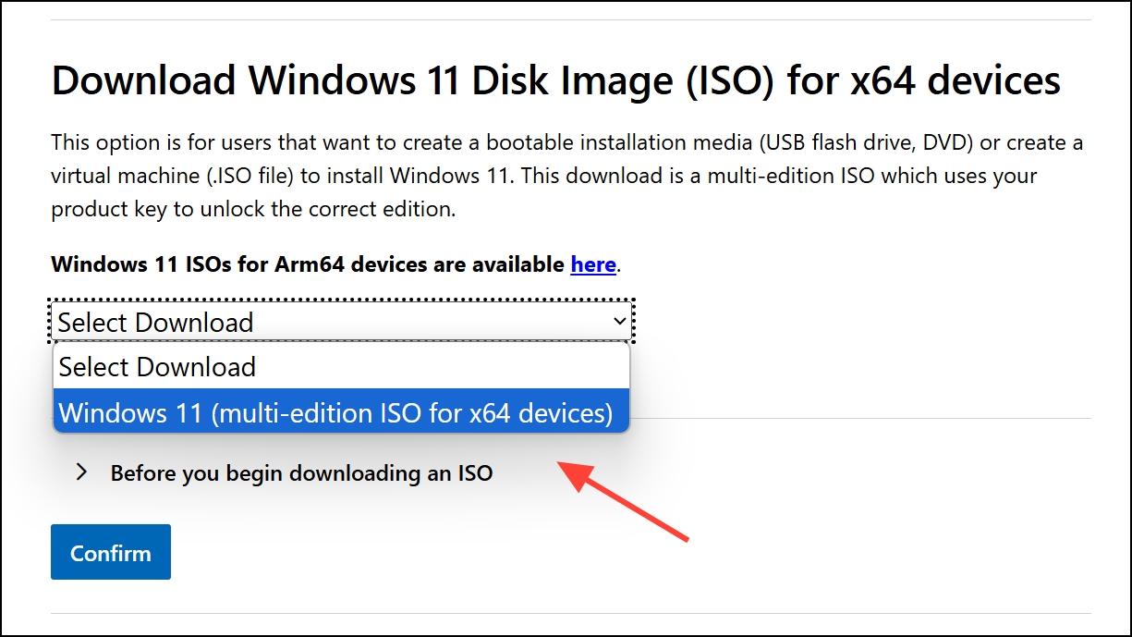Click the horizontal divider above the page heading
The height and width of the screenshot is (637, 1132).
coord(571,19)
